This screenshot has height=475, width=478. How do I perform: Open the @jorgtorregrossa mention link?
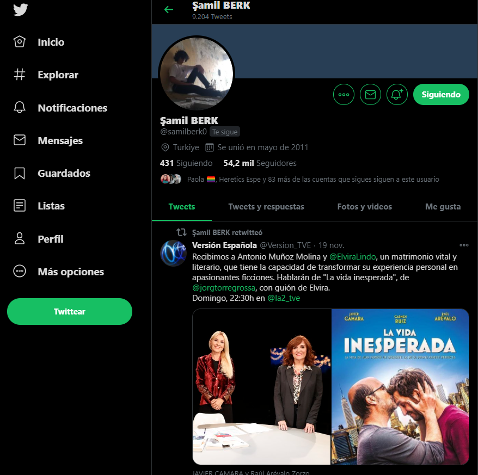tap(223, 288)
